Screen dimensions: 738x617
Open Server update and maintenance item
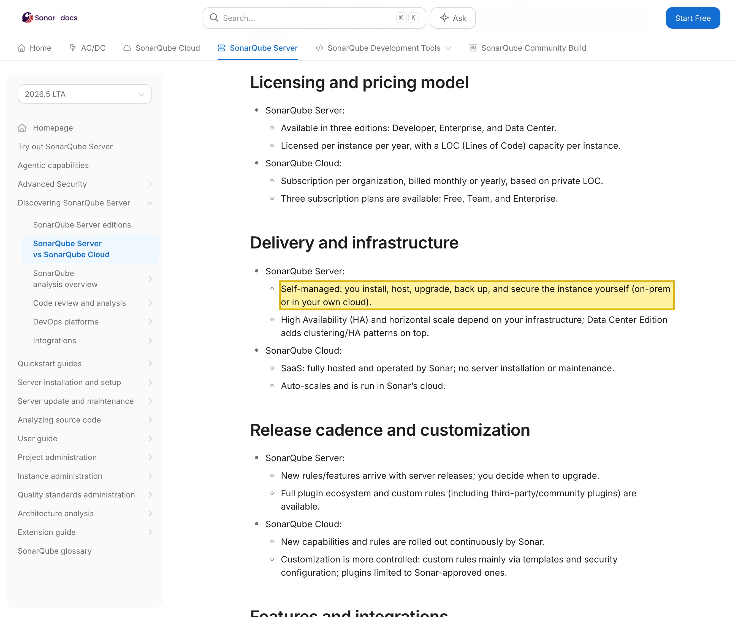pyautogui.click(x=85, y=401)
